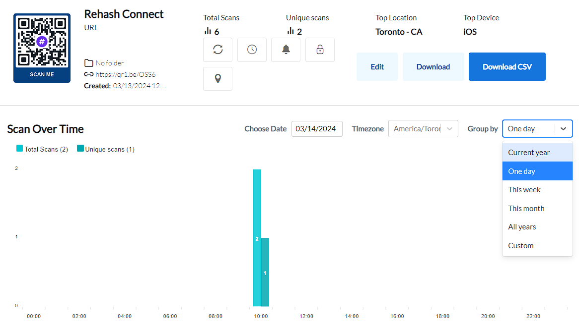Open the Group by dropdown

(x=537, y=128)
